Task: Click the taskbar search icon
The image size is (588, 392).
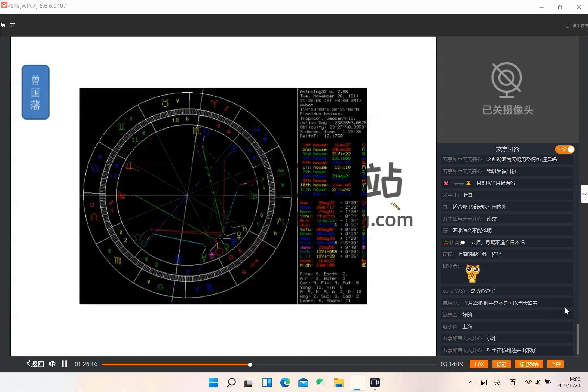Action: tap(231, 382)
